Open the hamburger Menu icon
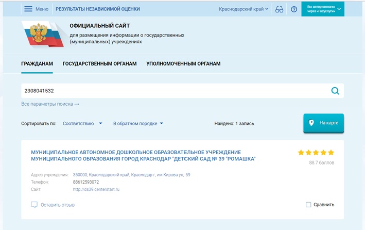Screen dimensions: 365x230 (x=28, y=9)
